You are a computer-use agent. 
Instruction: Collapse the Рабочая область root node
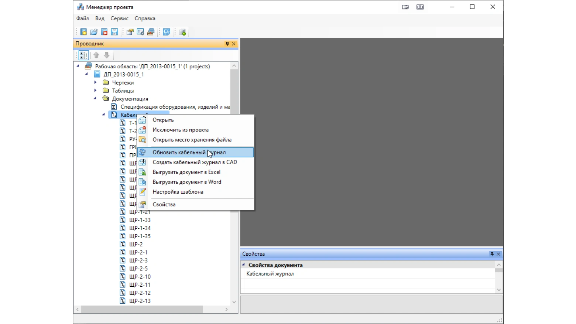coord(78,66)
